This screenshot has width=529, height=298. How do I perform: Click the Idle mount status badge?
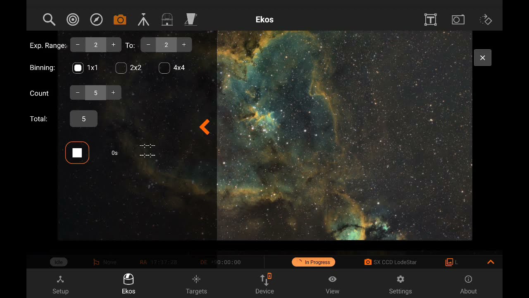pyautogui.click(x=59, y=262)
